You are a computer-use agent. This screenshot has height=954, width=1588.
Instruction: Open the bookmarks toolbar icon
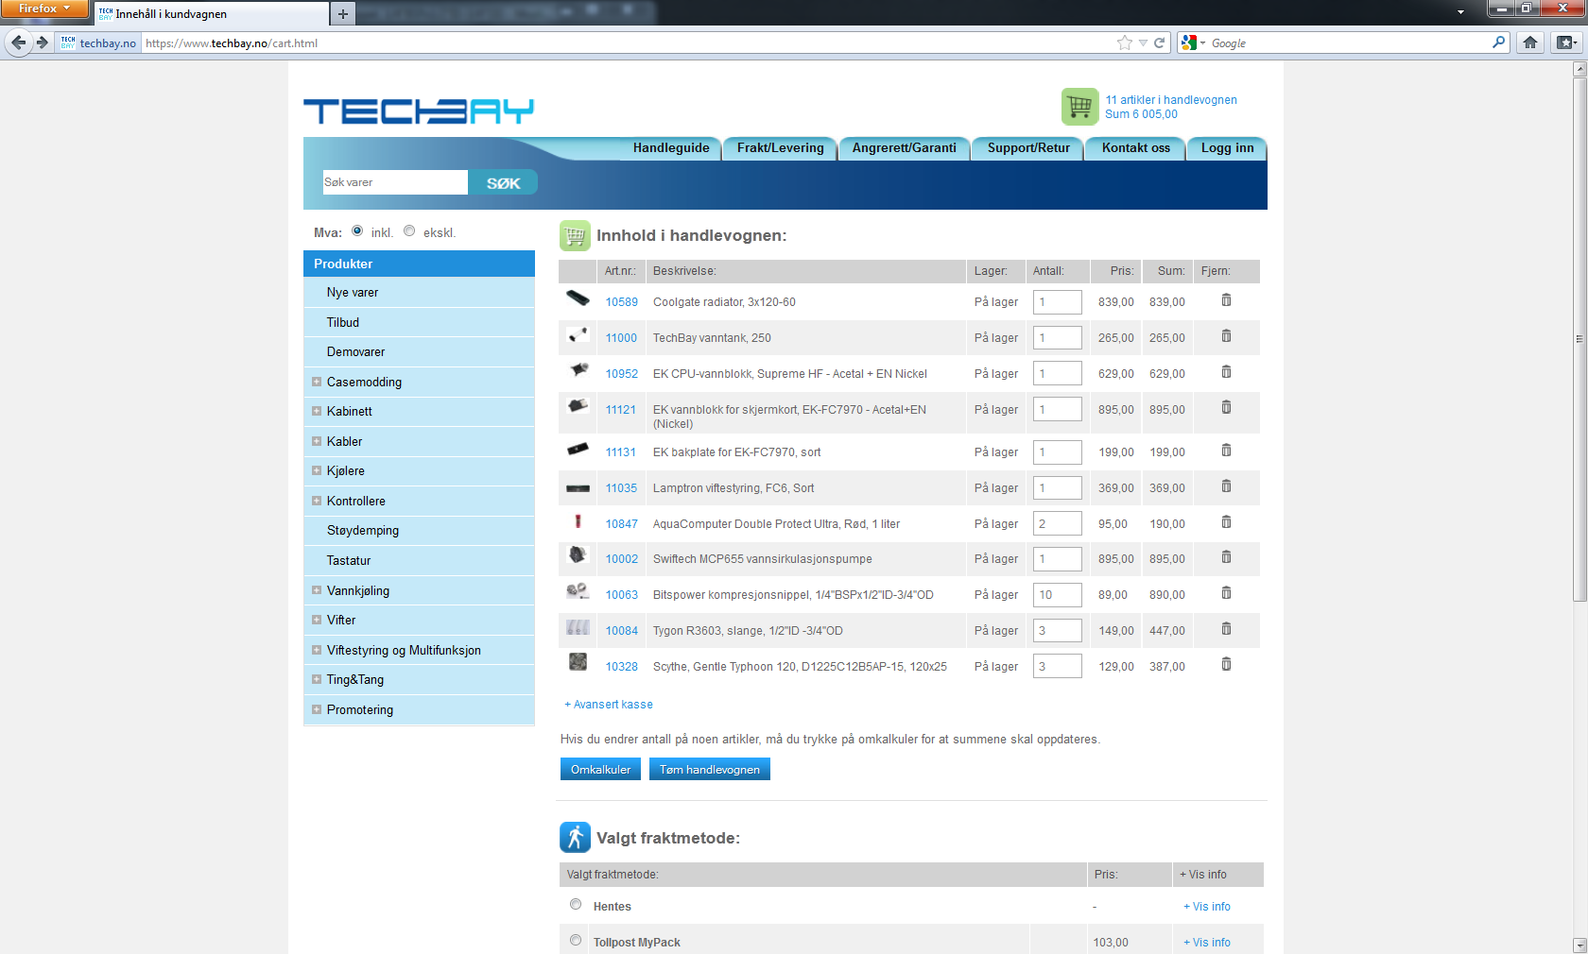1565,43
